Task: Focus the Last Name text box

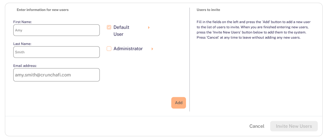Action: (x=57, y=52)
